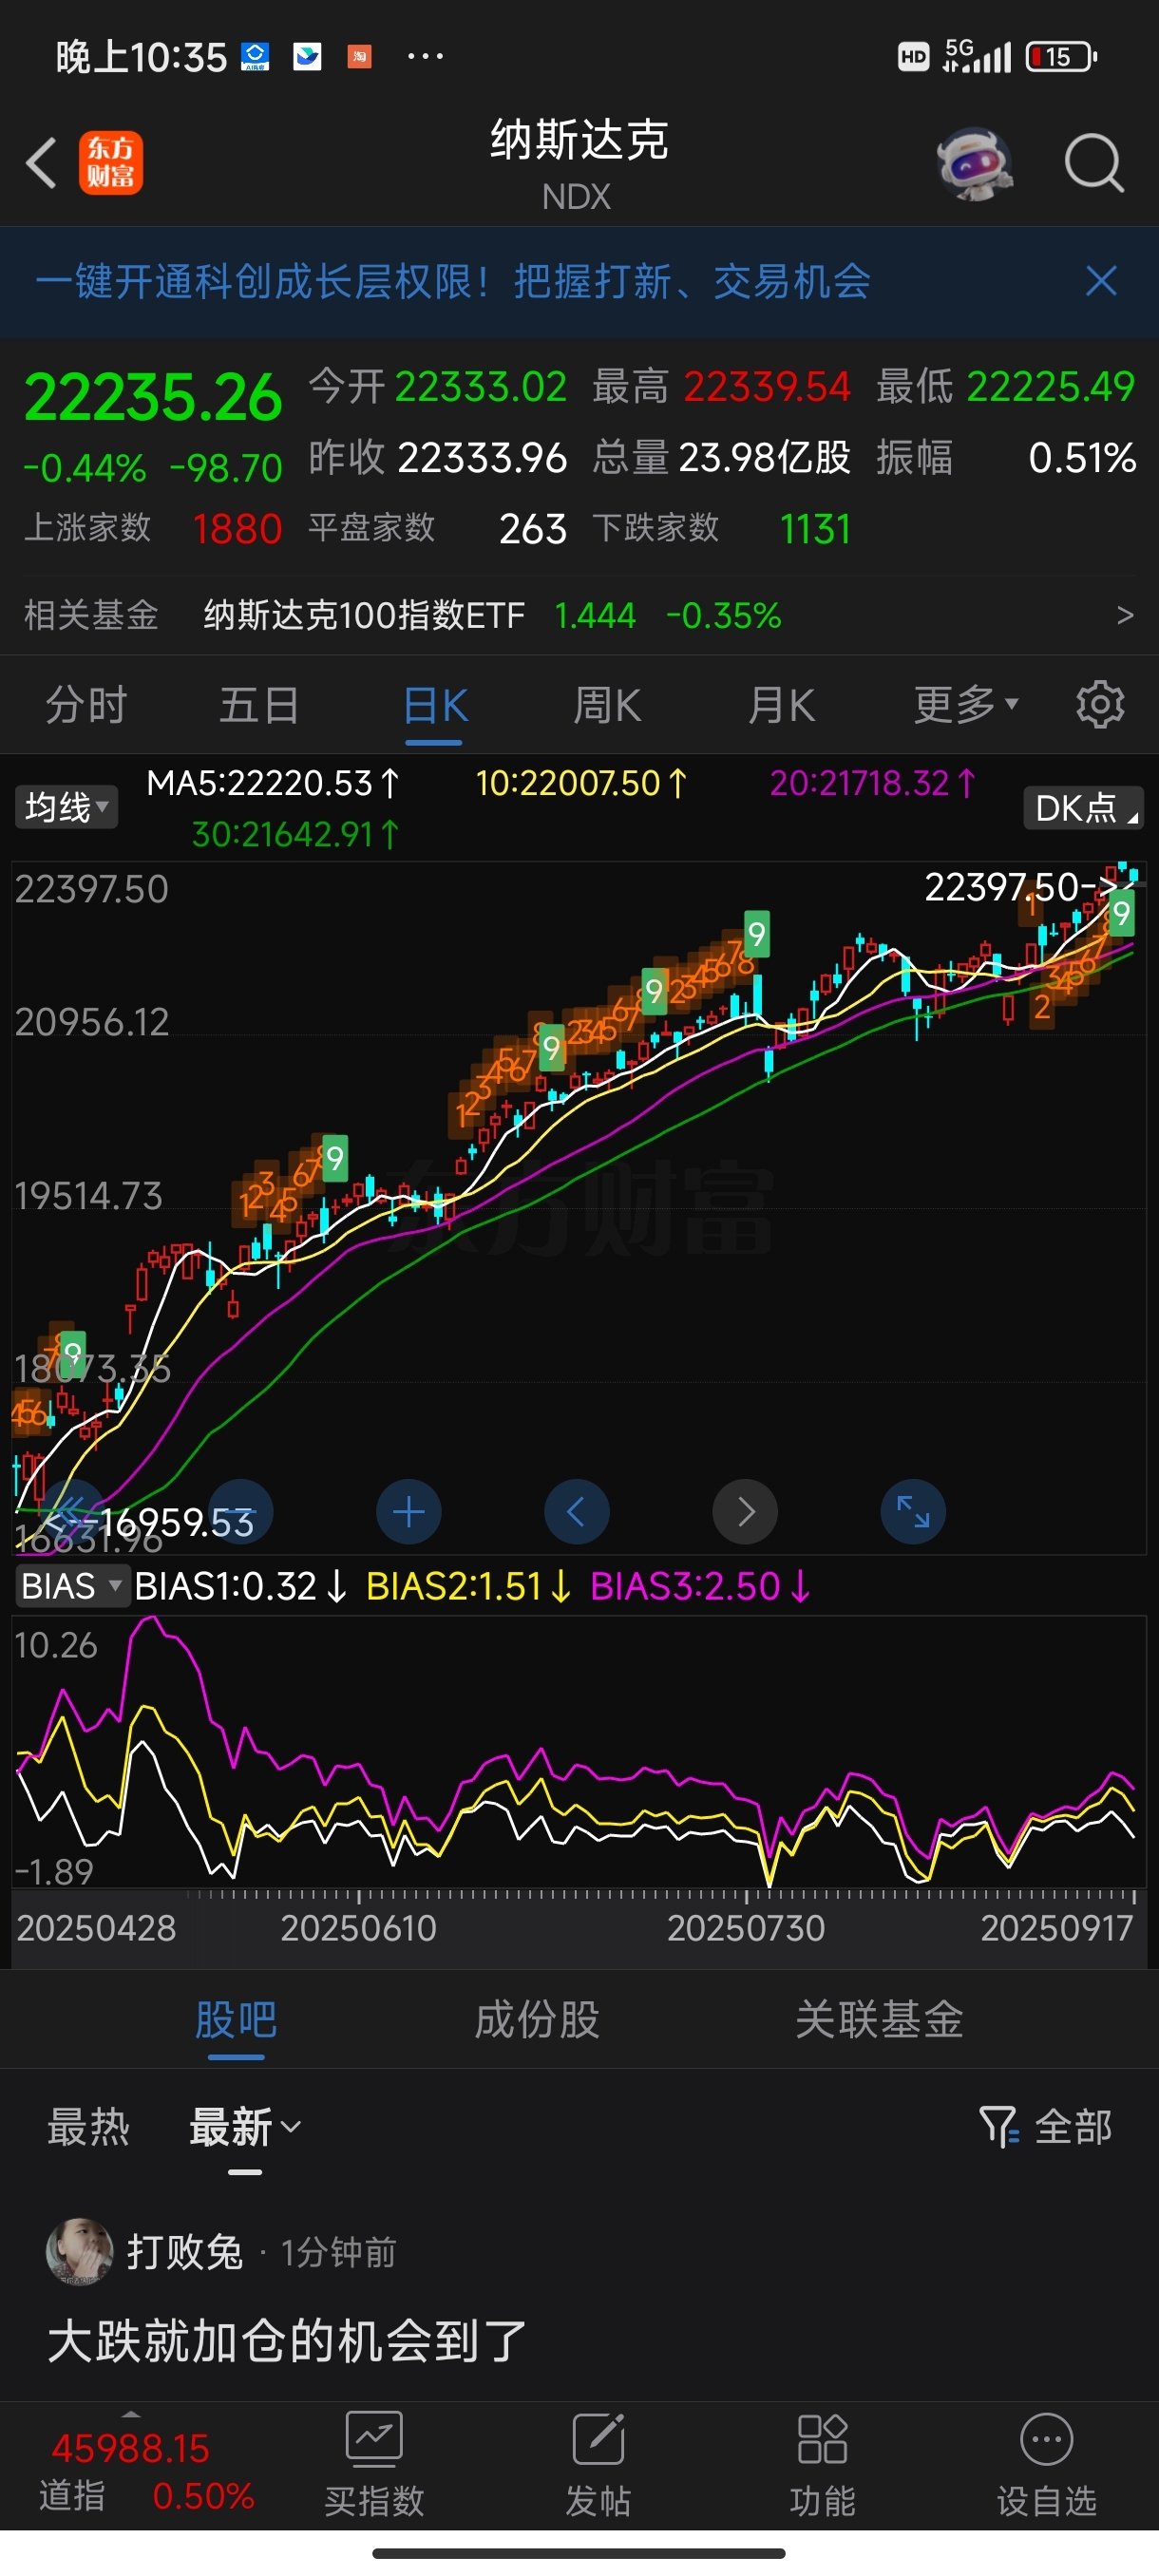
Task: Tap the battery status icon
Action: click(1061, 57)
